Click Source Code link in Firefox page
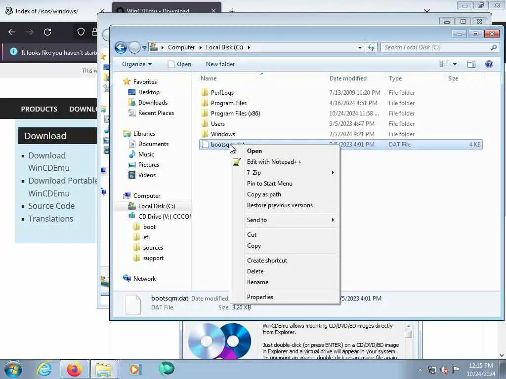Viewport: 506px width, 379px height. pos(51,206)
